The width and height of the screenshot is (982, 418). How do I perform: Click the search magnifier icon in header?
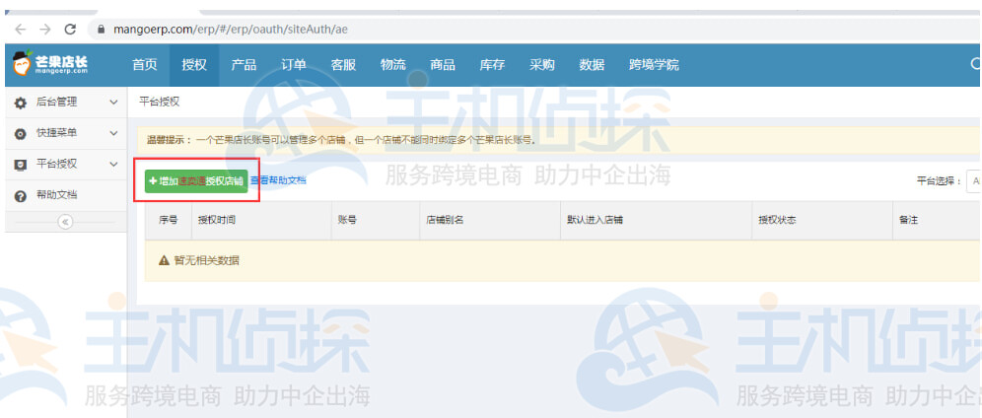[974, 65]
